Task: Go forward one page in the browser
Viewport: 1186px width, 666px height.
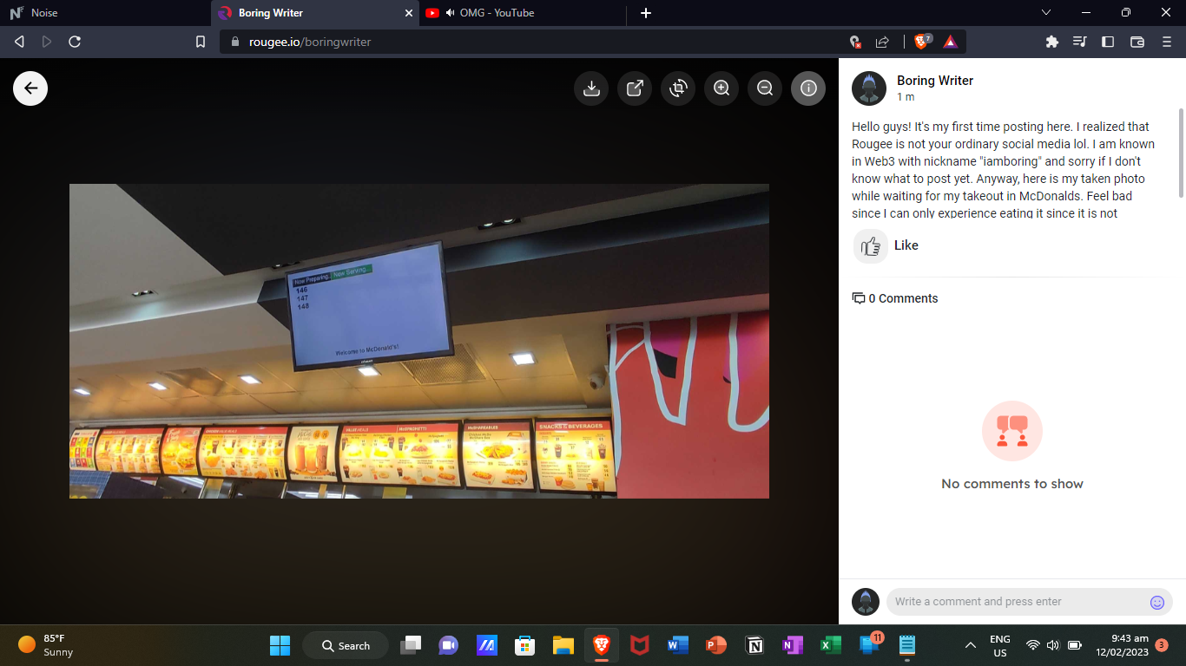Action: pyautogui.click(x=47, y=42)
